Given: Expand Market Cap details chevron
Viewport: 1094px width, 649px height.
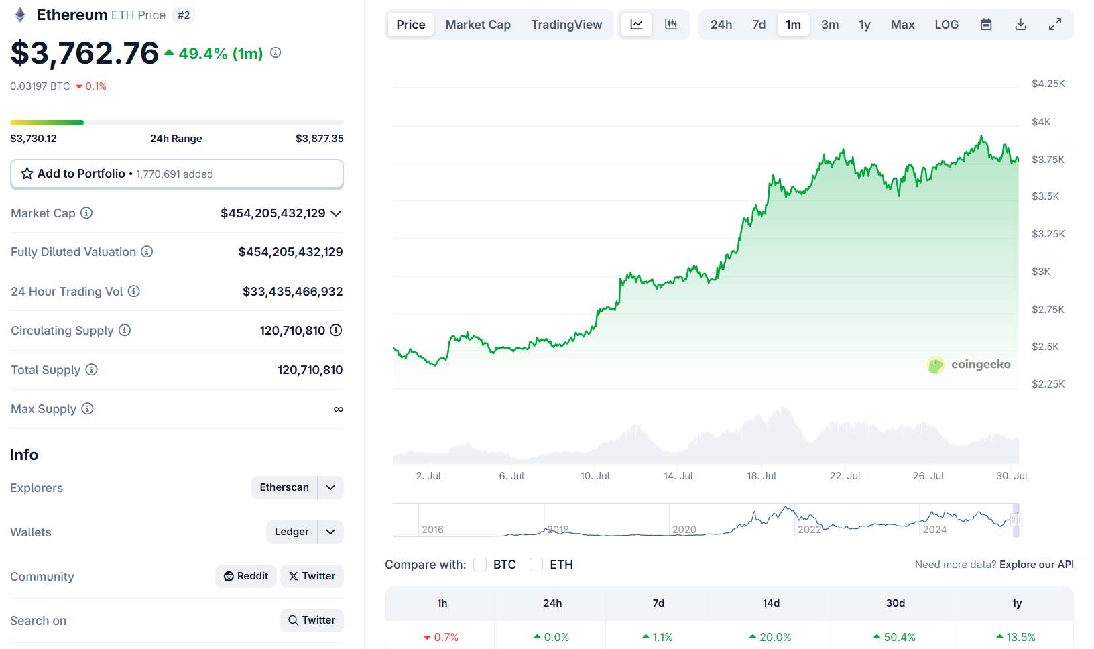Looking at the screenshot, I should pos(337,213).
